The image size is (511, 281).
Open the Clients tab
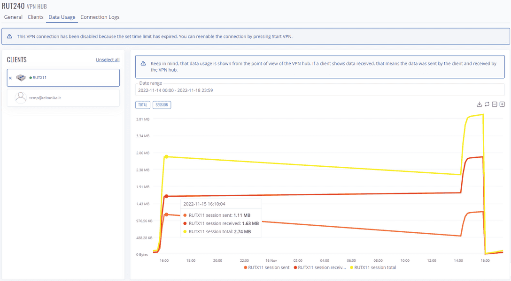tap(35, 17)
